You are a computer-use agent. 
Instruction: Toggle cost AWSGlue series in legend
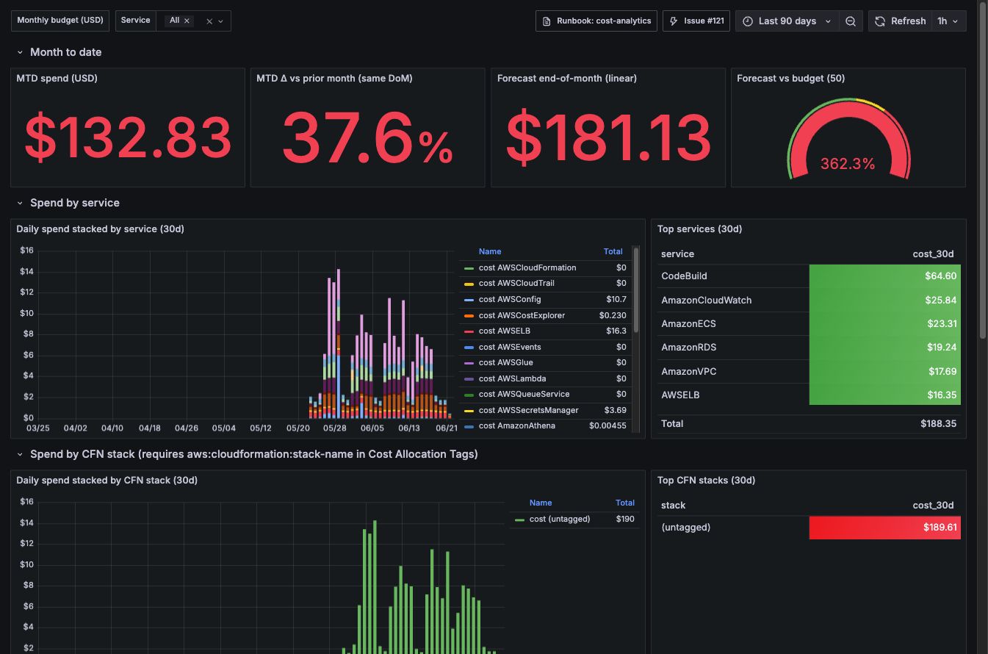pos(505,362)
